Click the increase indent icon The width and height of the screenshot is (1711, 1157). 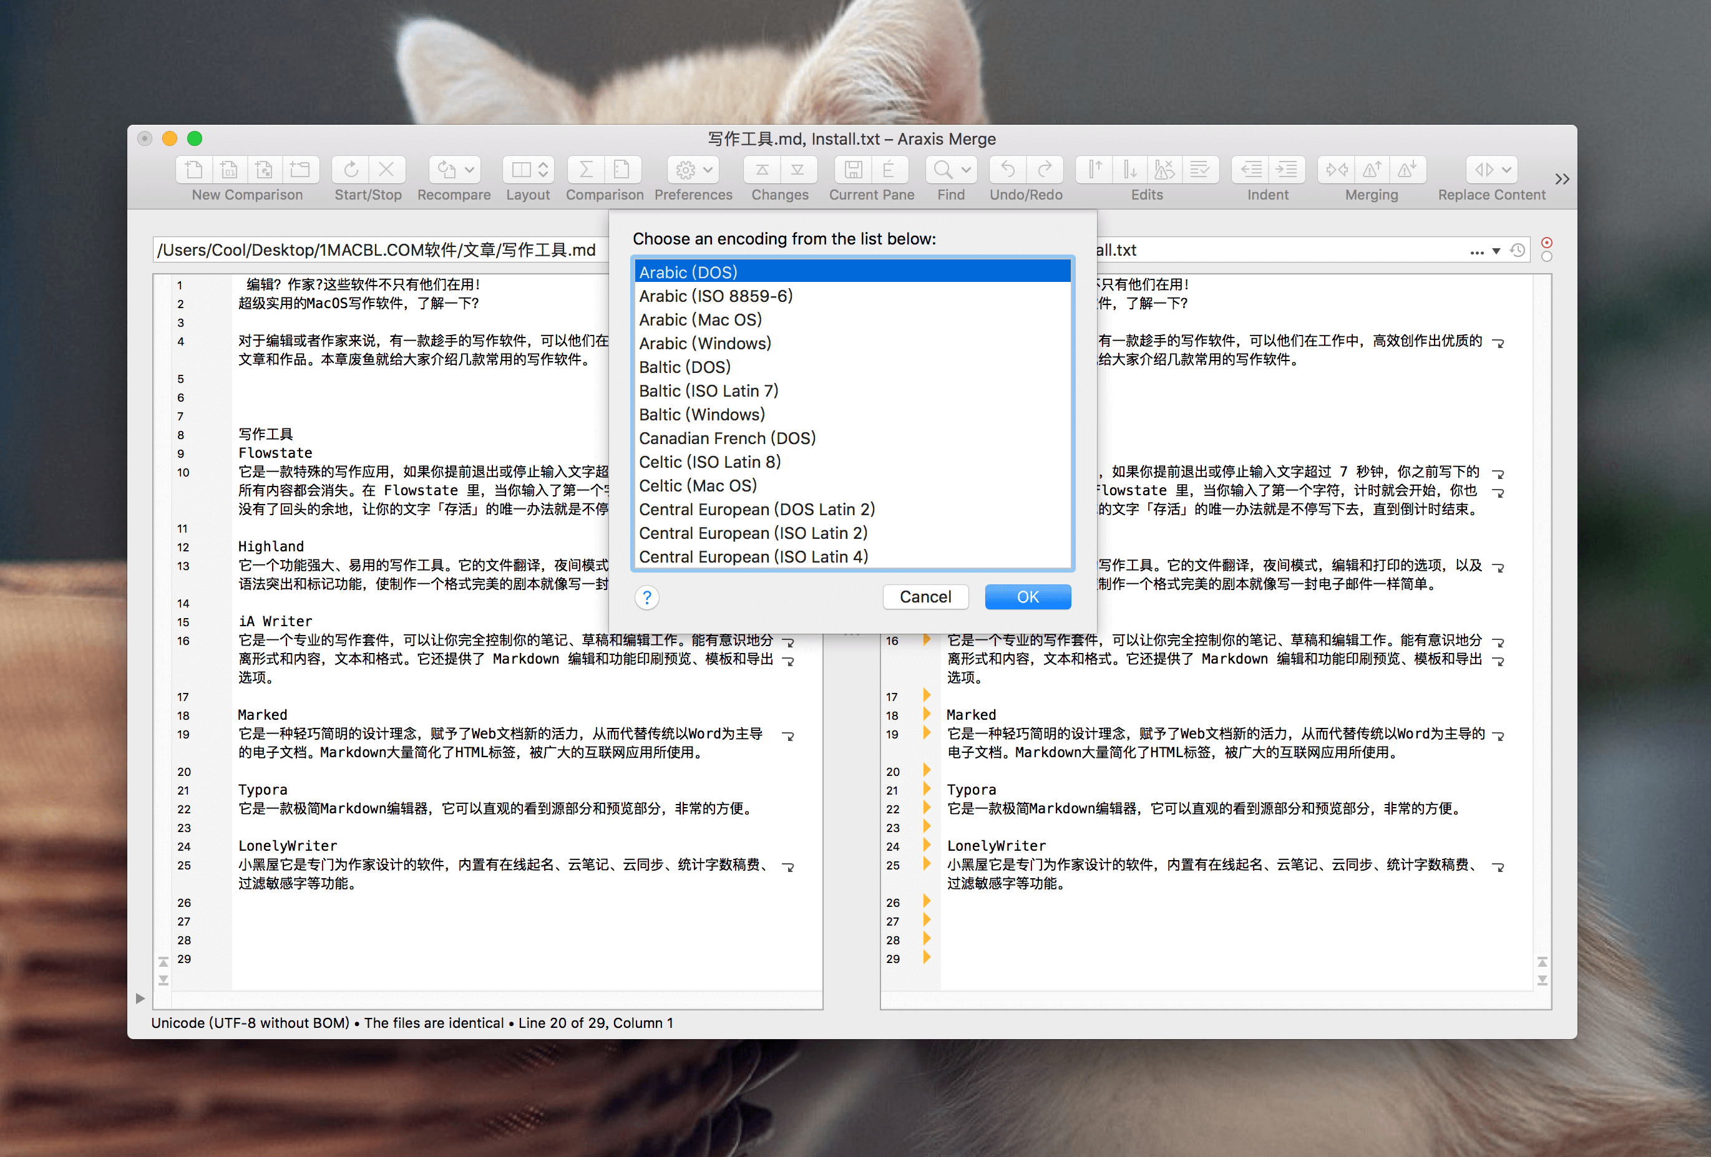click(x=1286, y=170)
